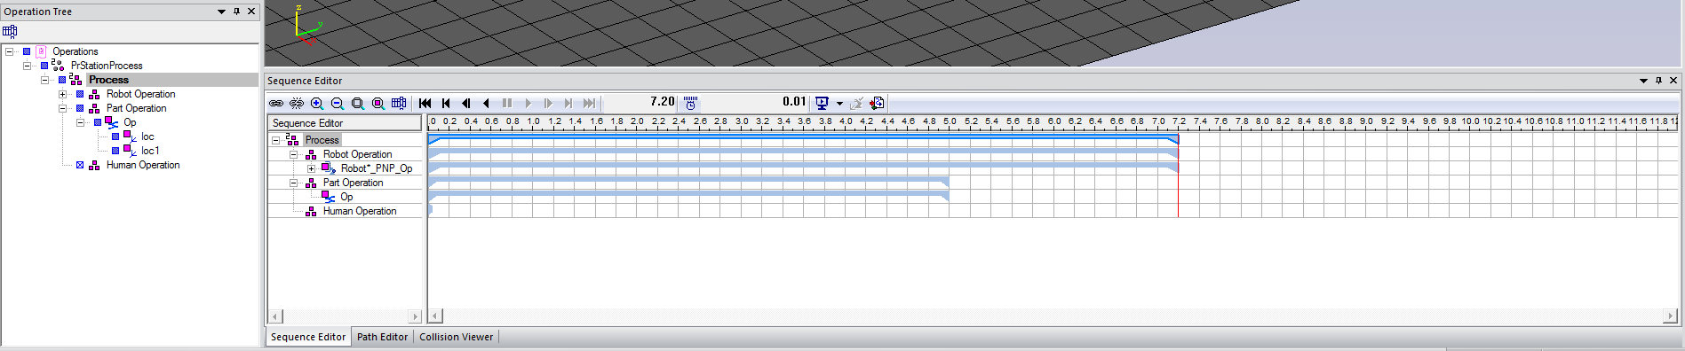Toggle the checkbox beside Human Operation in tree
The height and width of the screenshot is (351, 1685).
tap(80, 165)
